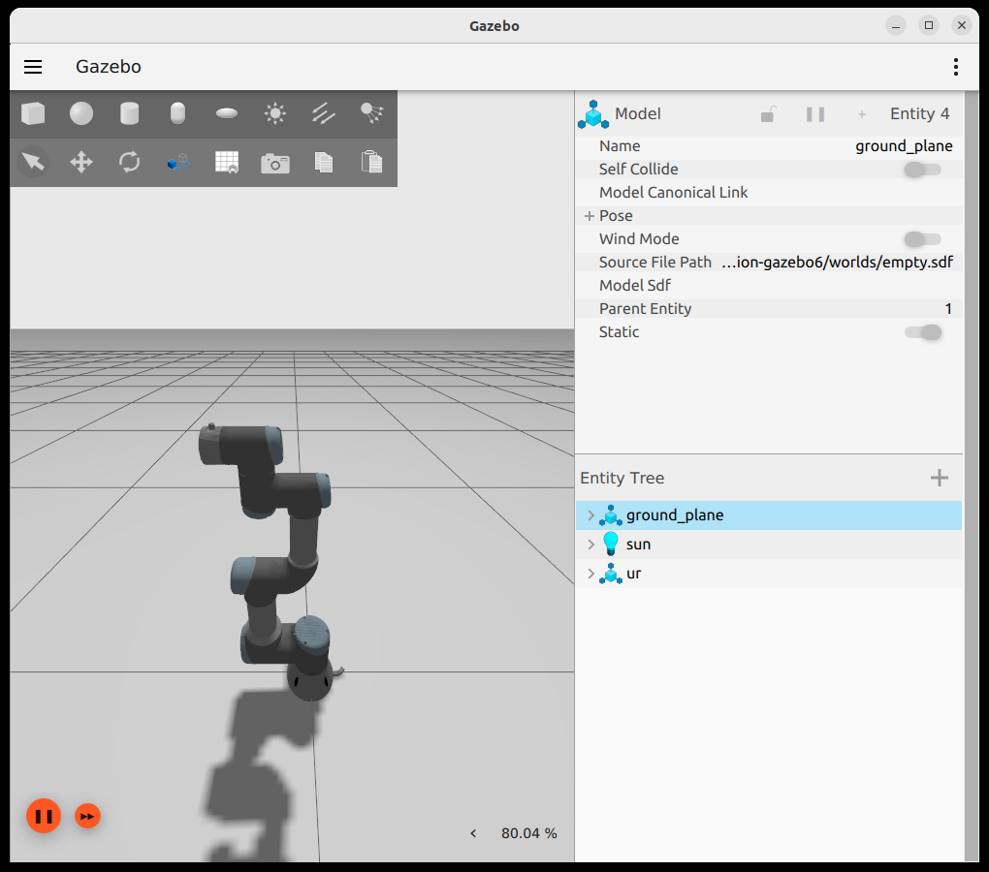This screenshot has width=989, height=872.
Task: Expand the Pose section
Action: [x=590, y=216]
